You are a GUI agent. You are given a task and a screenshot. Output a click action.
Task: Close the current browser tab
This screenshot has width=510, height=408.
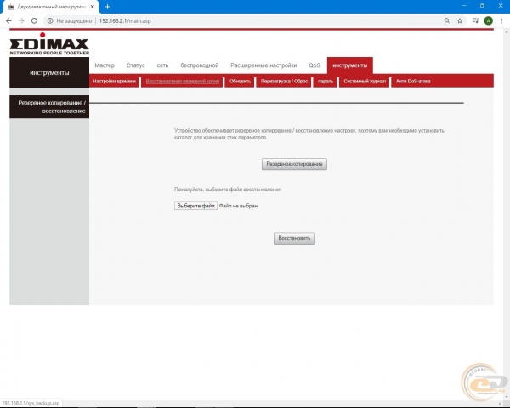pos(93,7)
